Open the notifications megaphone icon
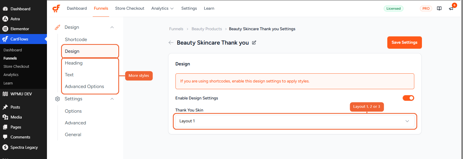This screenshot has width=463, height=159. [451, 9]
